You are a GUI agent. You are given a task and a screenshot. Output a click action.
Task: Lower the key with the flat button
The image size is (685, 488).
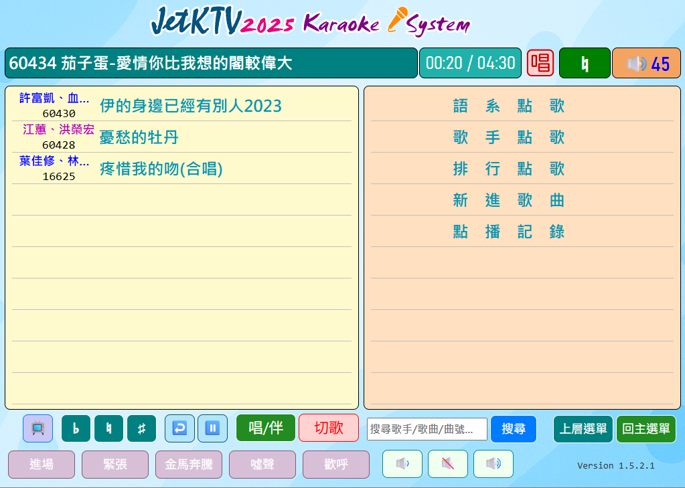[x=76, y=428]
